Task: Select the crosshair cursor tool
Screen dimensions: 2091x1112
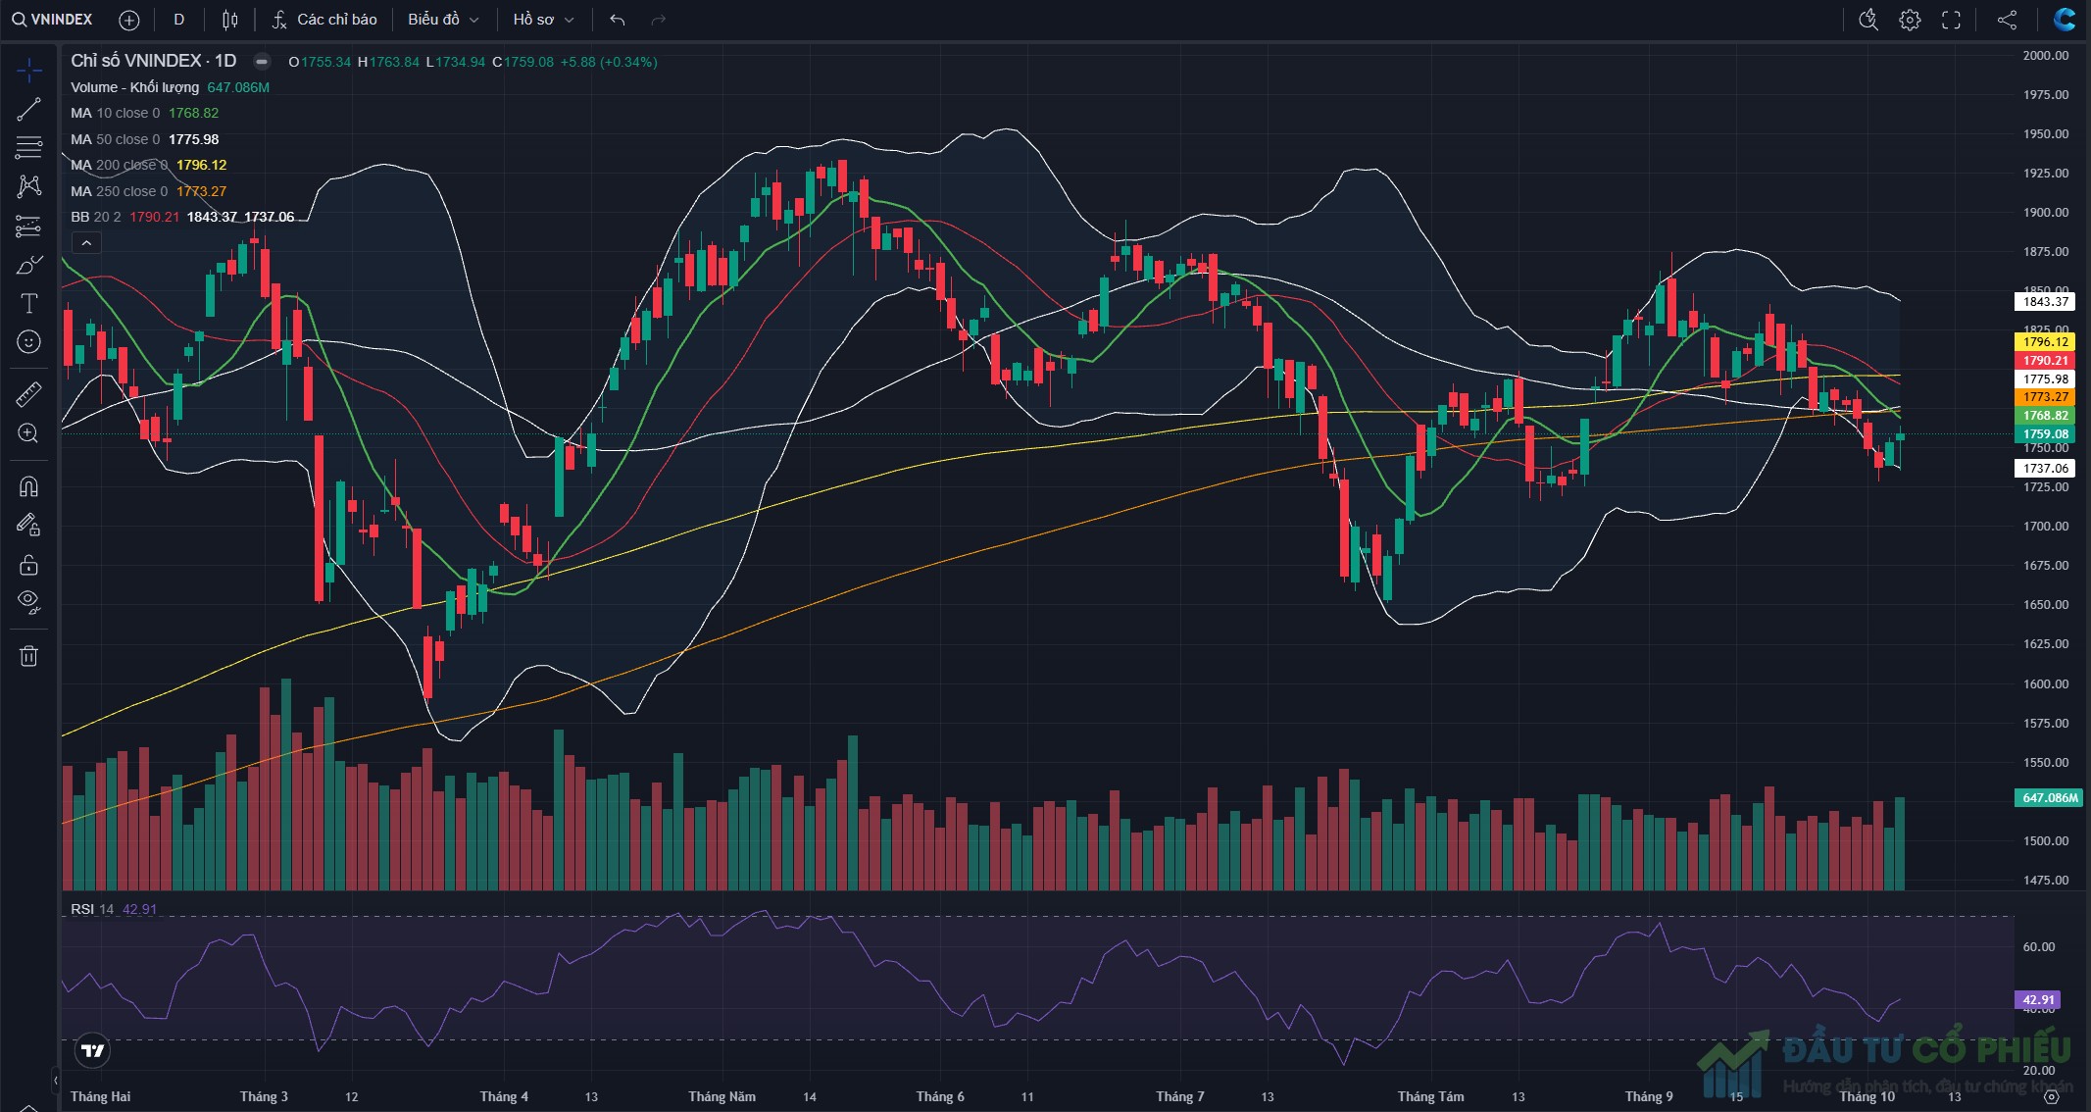Action: coord(28,71)
